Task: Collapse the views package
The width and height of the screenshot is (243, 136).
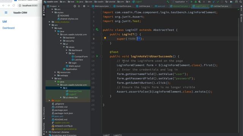Action: [x=64, y=47]
